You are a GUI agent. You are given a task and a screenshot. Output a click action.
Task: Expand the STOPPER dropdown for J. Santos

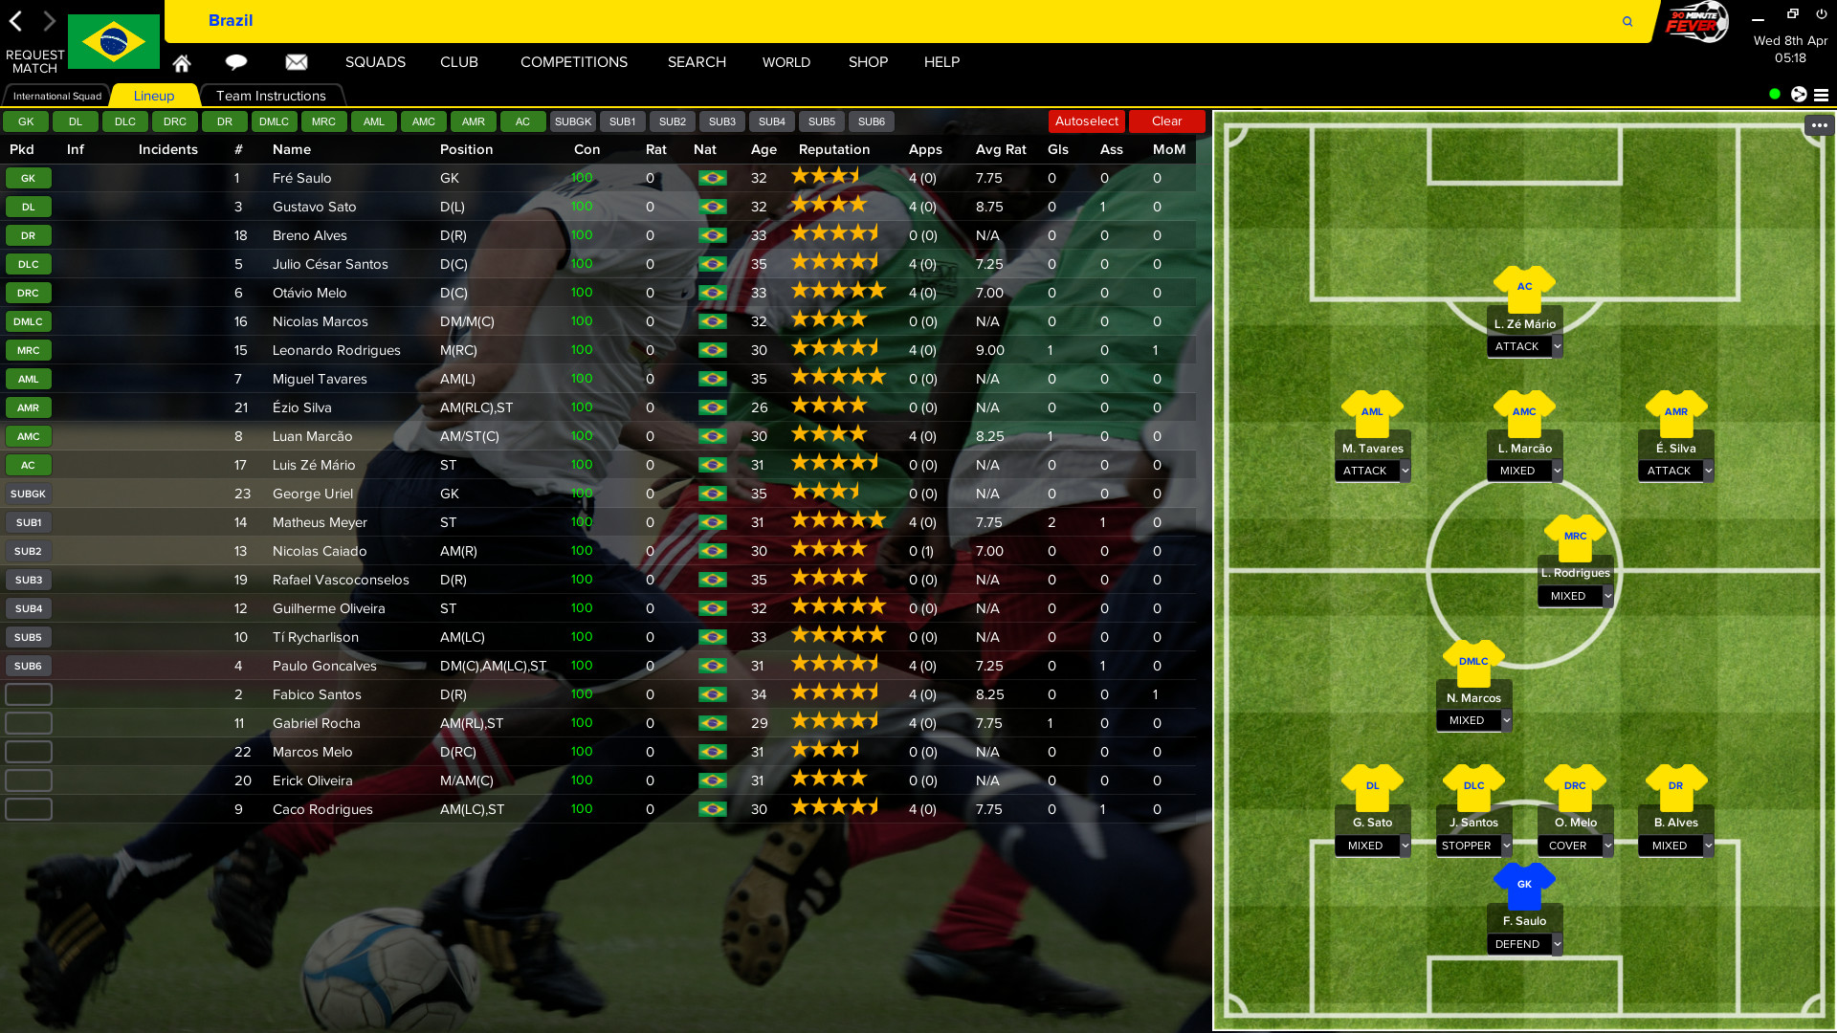pos(1504,846)
